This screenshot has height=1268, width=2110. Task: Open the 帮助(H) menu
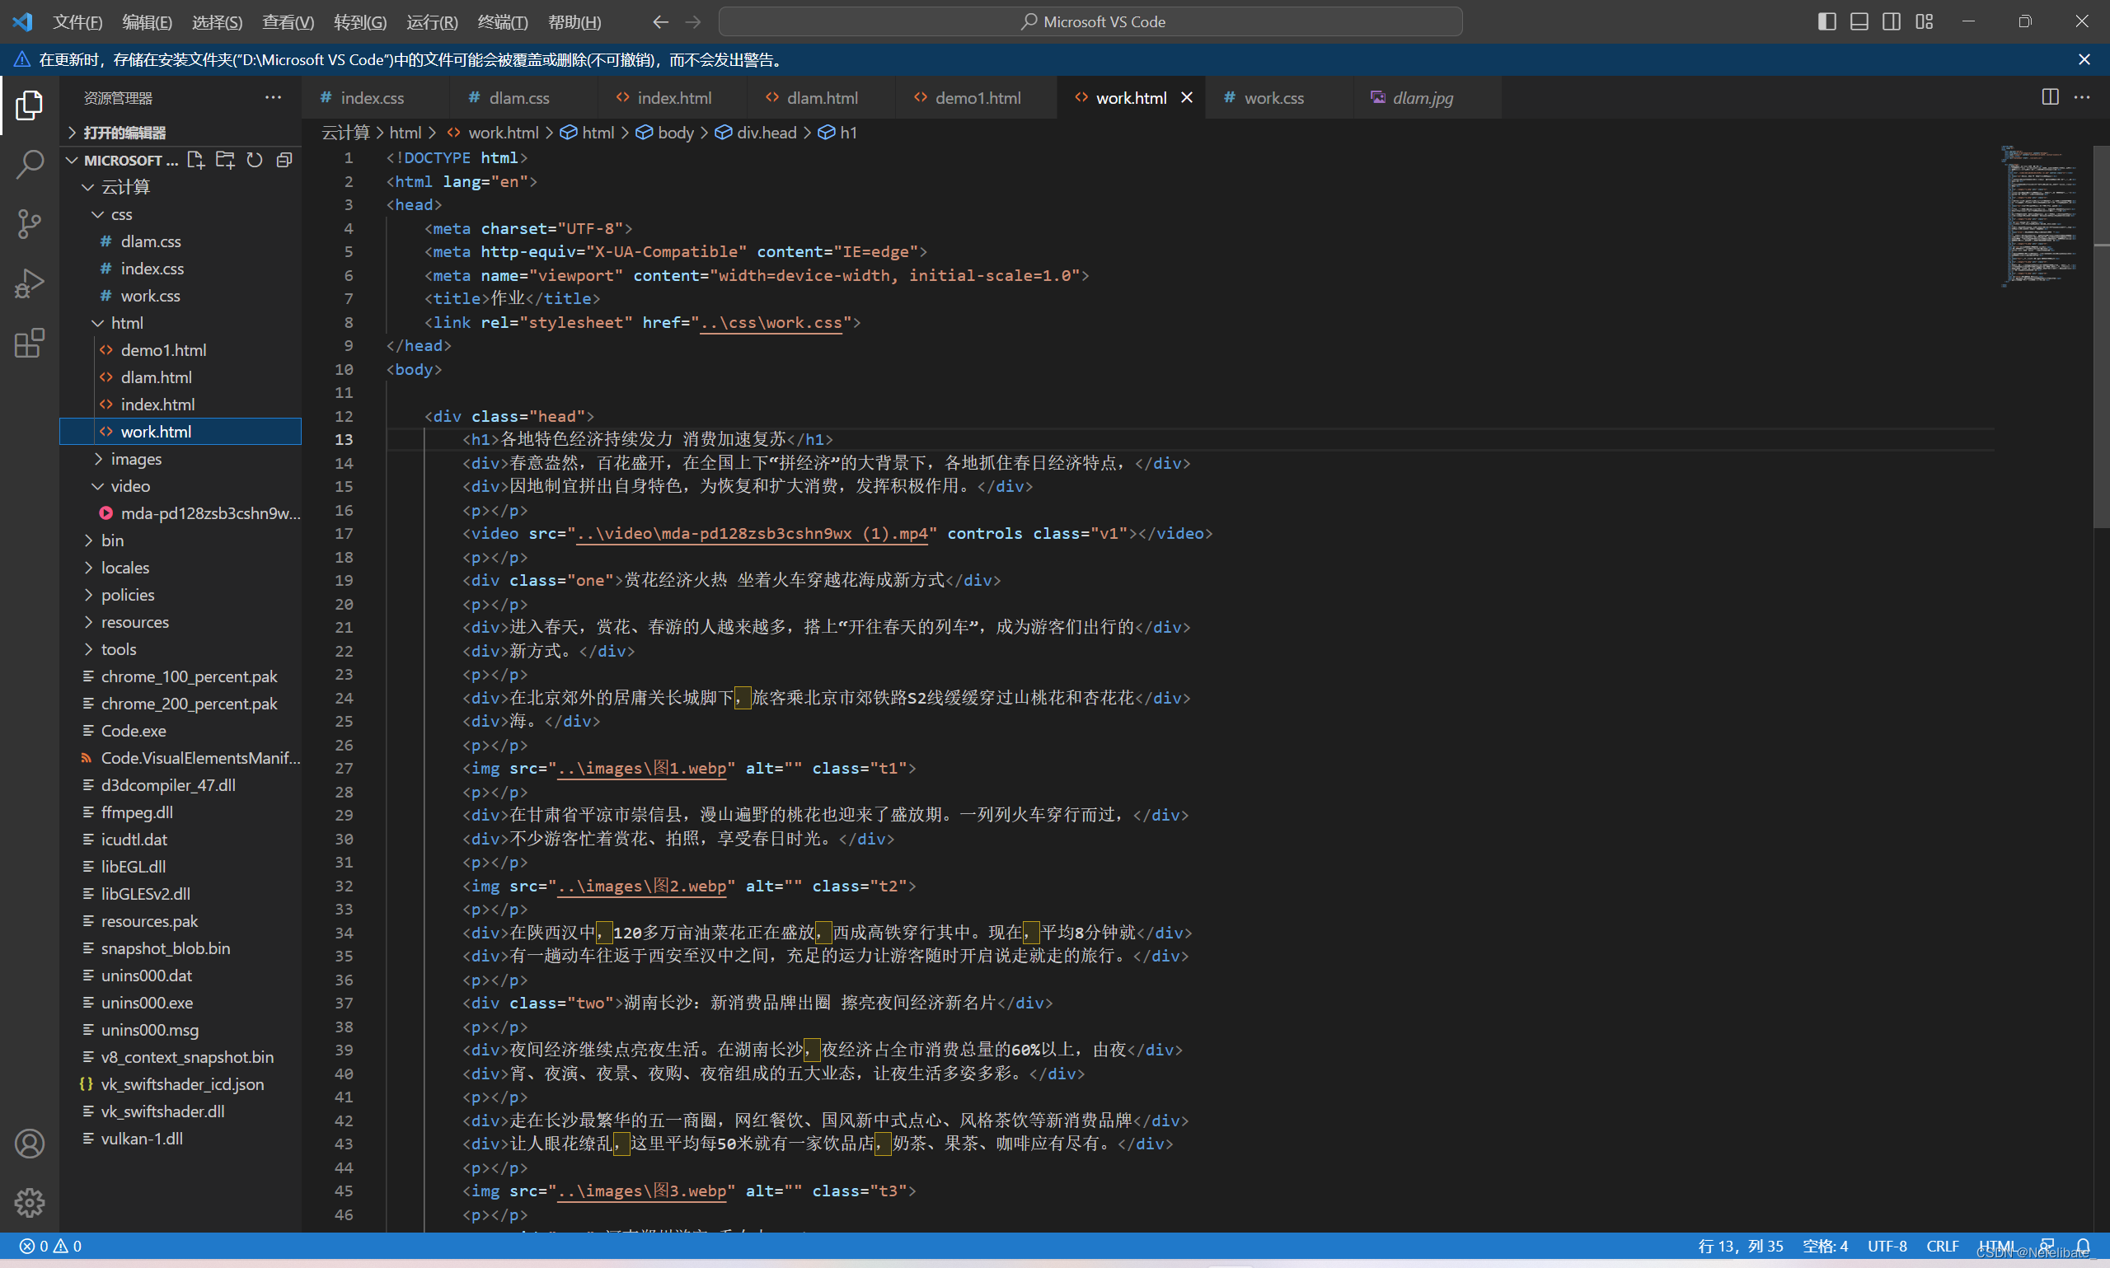(x=574, y=21)
